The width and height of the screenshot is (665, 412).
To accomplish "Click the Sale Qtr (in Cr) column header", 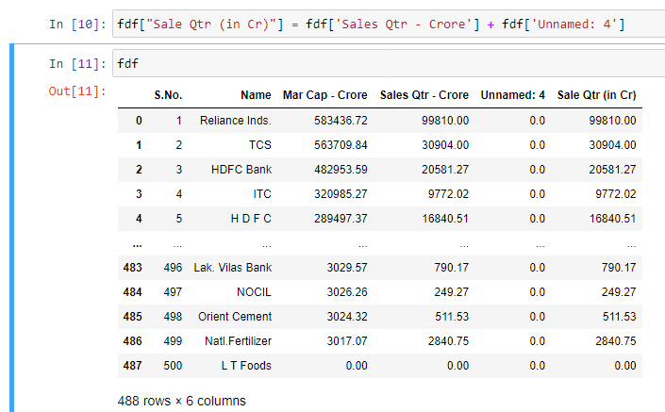I will [596, 95].
